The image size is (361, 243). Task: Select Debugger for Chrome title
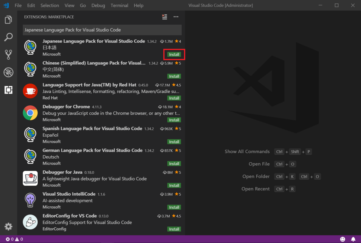click(x=66, y=107)
